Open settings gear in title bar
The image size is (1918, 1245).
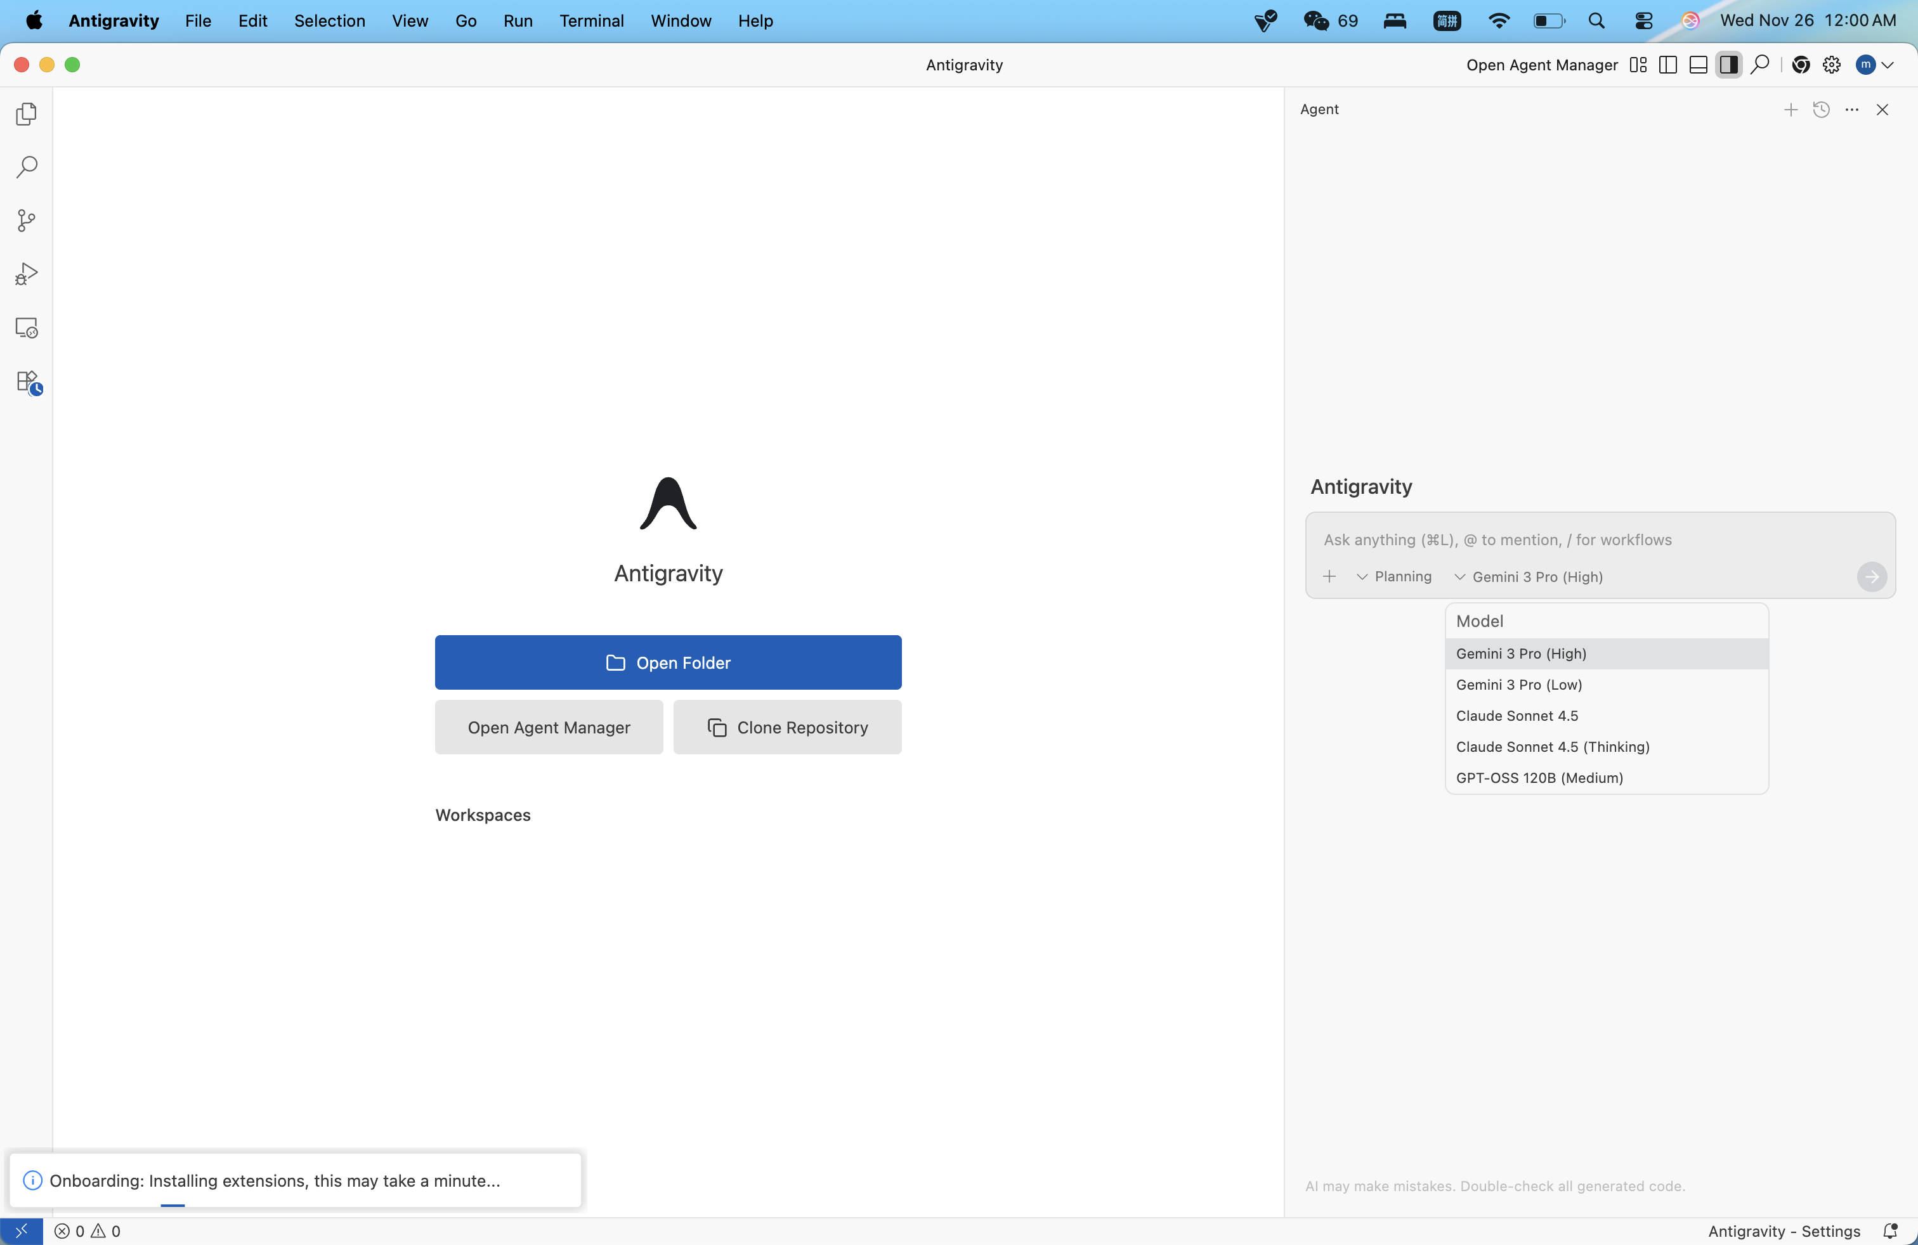pyautogui.click(x=1831, y=65)
